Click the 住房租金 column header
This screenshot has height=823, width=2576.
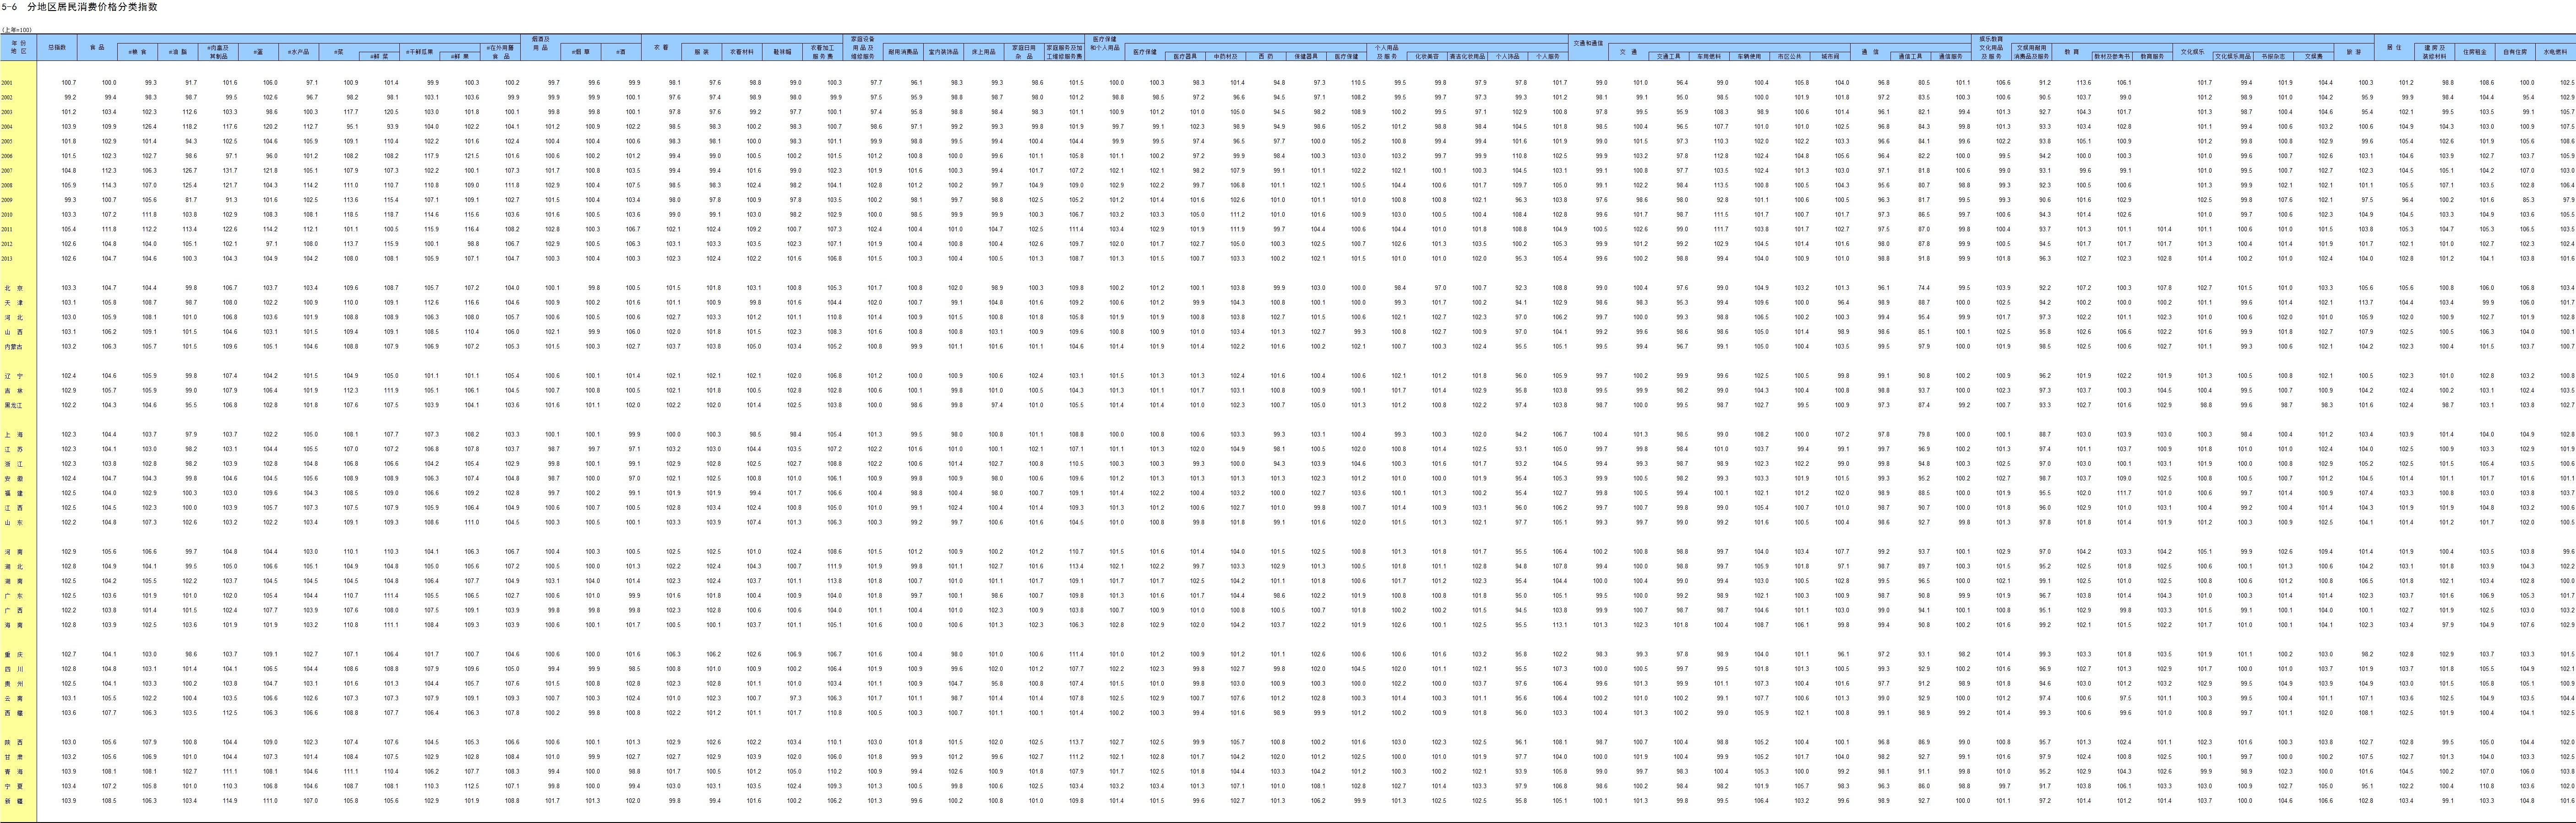(2475, 52)
